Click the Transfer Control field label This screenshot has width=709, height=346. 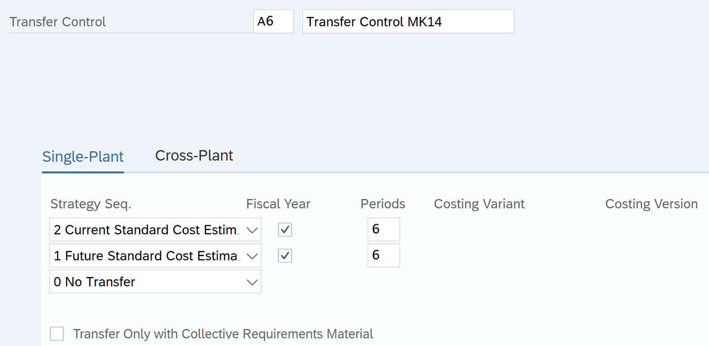58,22
